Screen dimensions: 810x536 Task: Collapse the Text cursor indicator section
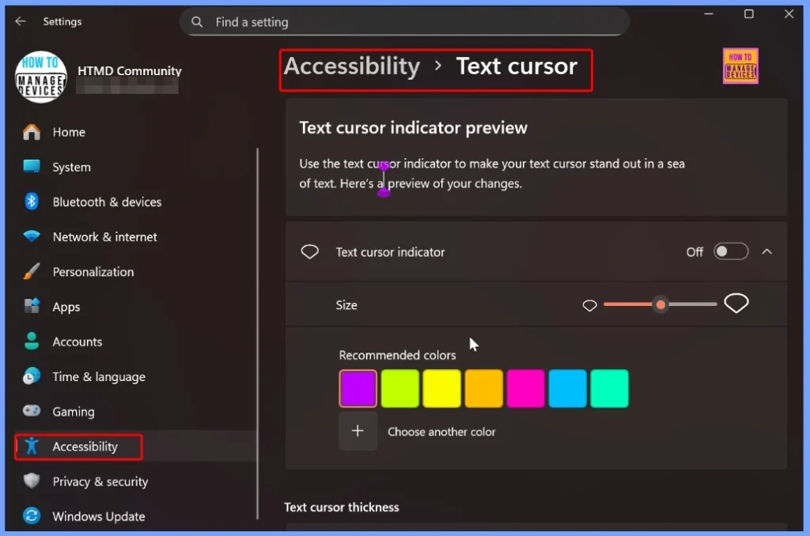coord(766,251)
